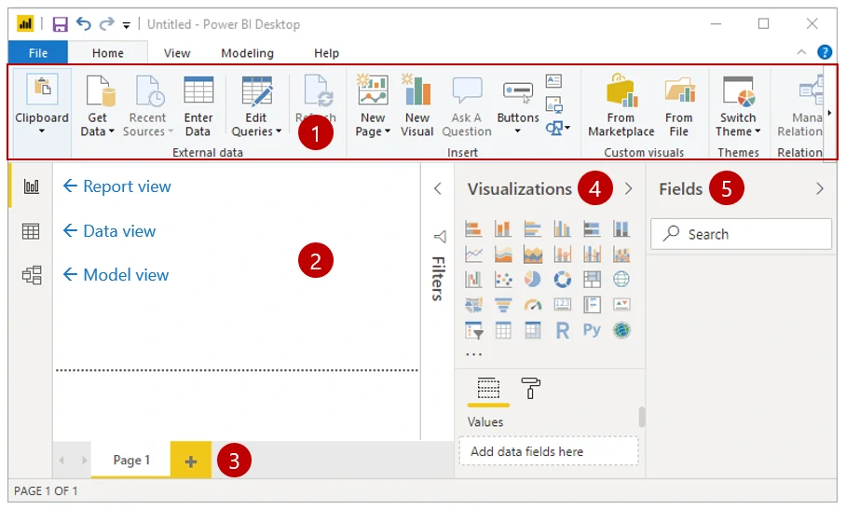Open the Shapes dropdown icon
Image resolution: width=846 pixels, height=510 pixels.
557,128
